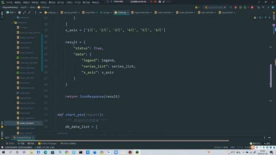Open the charts.py breadcrumb in navigation bar
Image resolution: width=276 pixels, height=155 pixels.
[44, 7]
